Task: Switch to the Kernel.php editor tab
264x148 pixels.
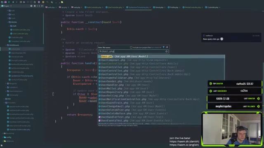Action: coord(159,7)
